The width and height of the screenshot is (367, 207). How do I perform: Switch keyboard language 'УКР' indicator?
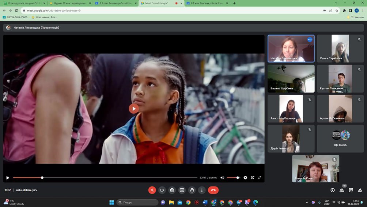coord(327,203)
